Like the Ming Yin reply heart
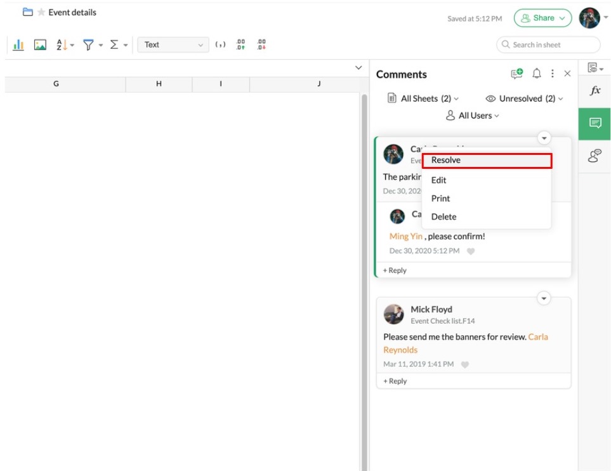 tap(470, 251)
